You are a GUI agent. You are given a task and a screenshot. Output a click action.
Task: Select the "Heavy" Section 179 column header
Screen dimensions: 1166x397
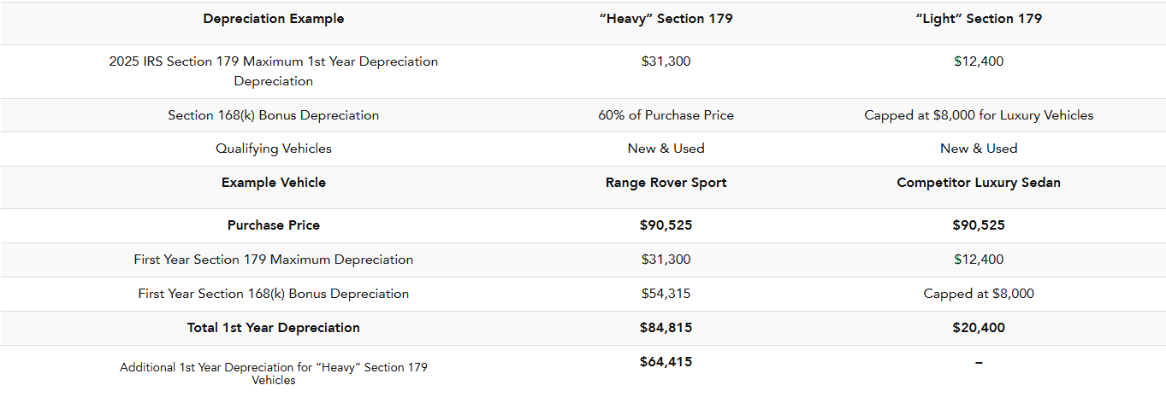point(666,19)
